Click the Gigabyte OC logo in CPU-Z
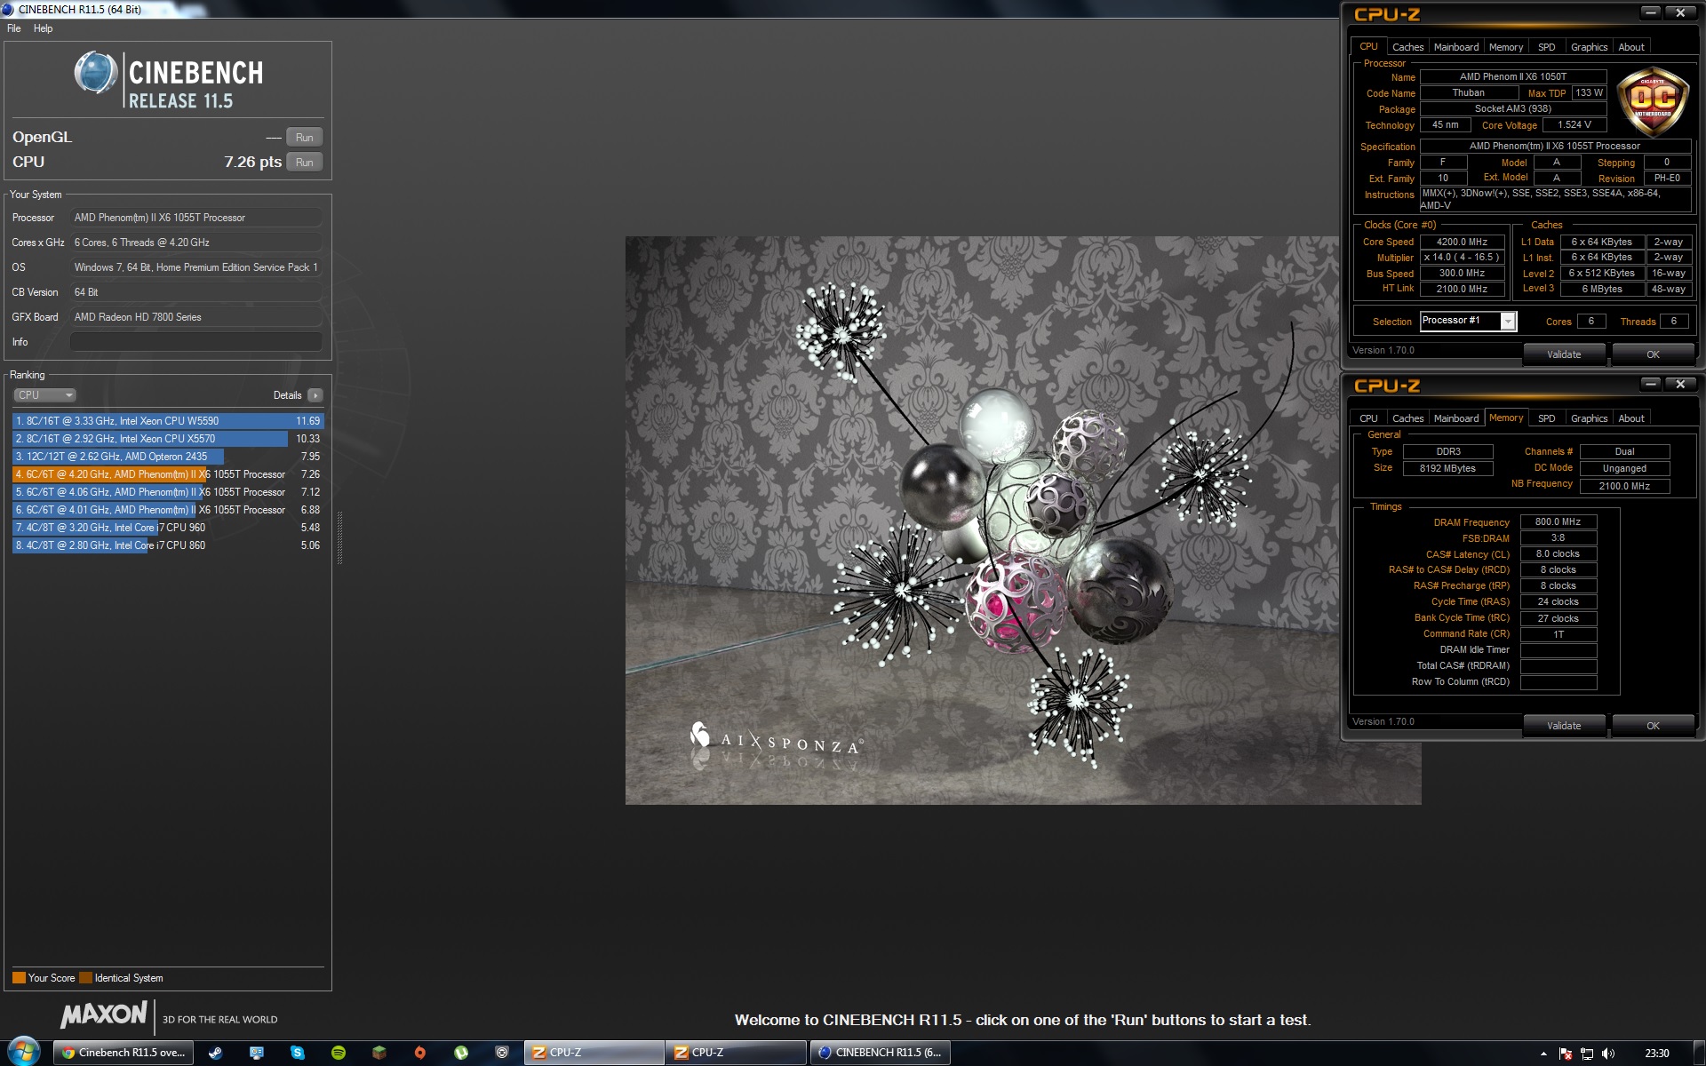 click(1653, 100)
